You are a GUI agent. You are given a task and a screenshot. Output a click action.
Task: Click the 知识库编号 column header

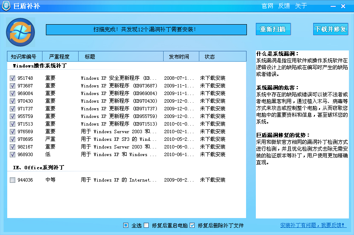[x=24, y=56]
